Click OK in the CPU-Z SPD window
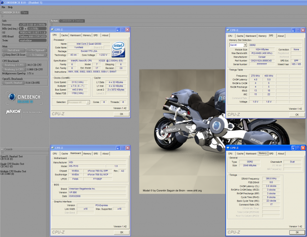This screenshot has width=307, height=237. (297, 115)
